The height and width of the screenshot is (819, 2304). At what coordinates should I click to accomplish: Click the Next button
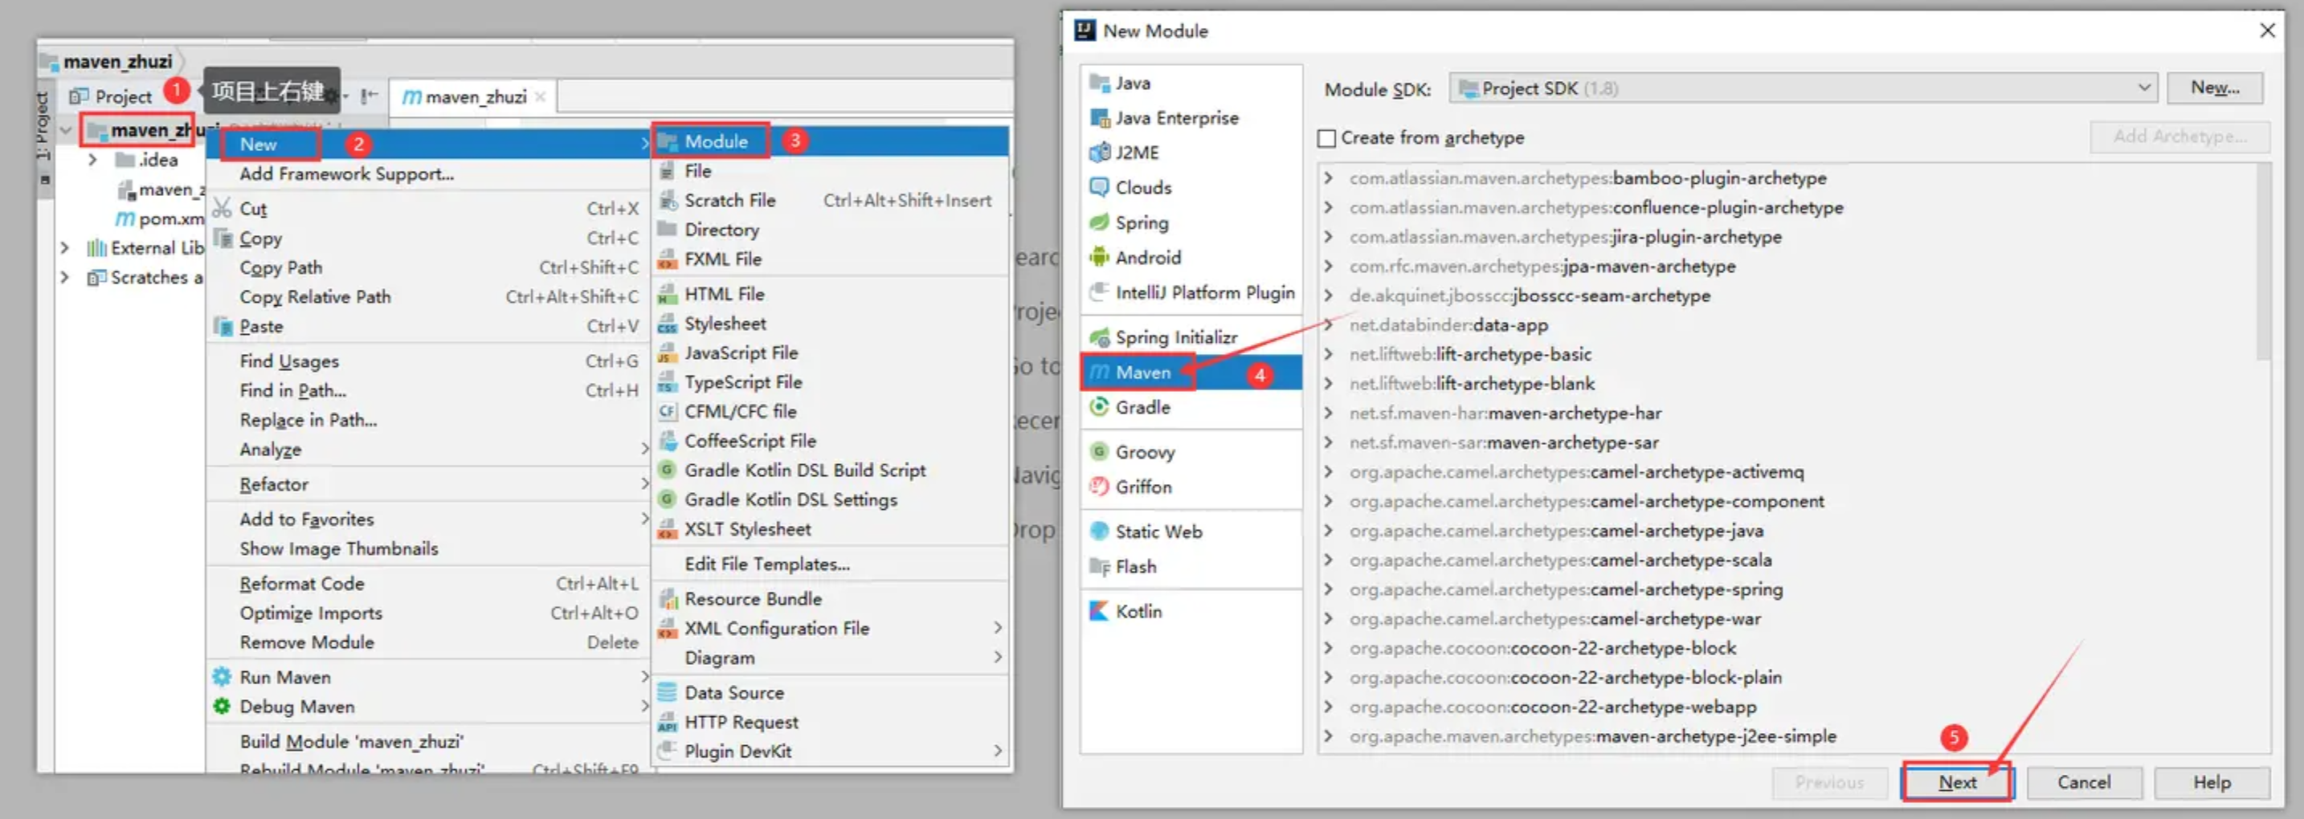click(x=1957, y=781)
